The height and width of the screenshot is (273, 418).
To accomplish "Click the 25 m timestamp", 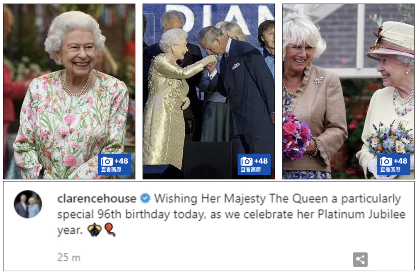I will 69,257.
